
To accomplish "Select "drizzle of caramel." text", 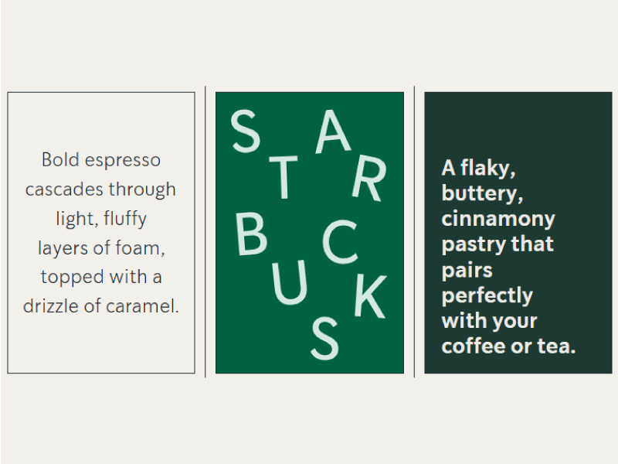I will (101, 306).
